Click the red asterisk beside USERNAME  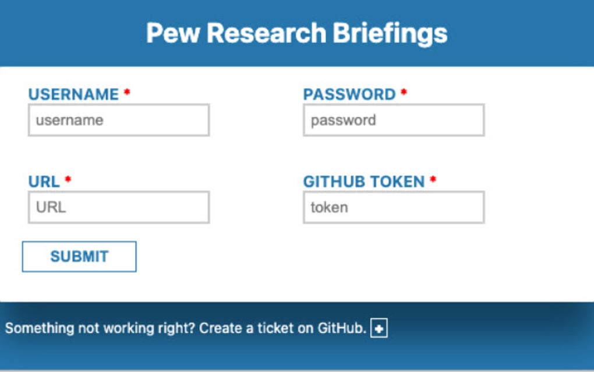[128, 92]
